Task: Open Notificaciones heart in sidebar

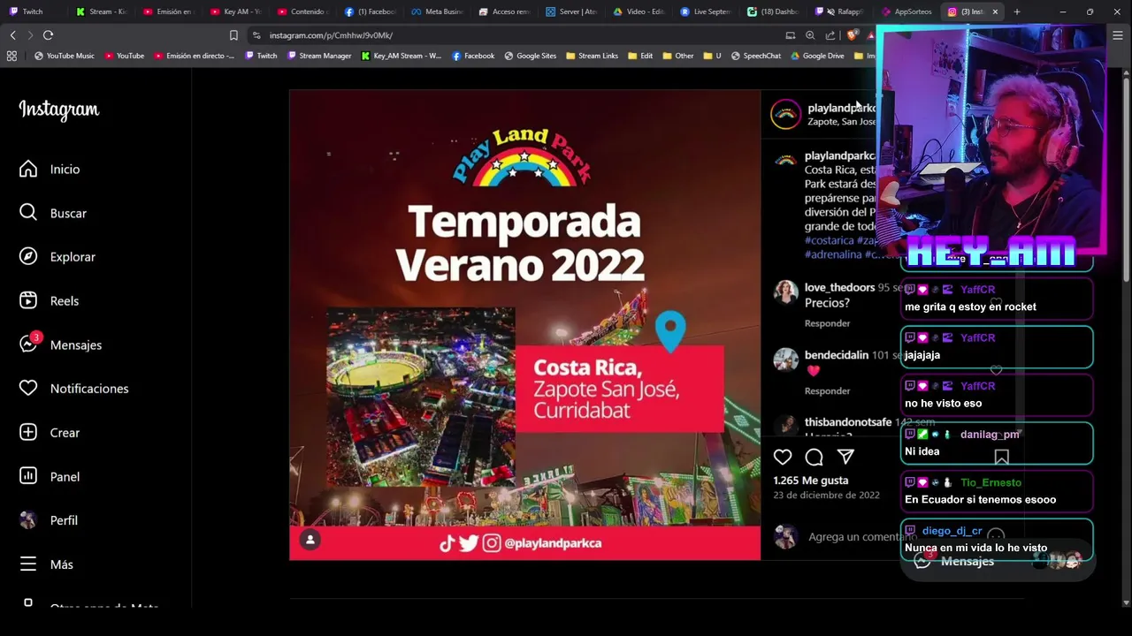Action: (74, 389)
